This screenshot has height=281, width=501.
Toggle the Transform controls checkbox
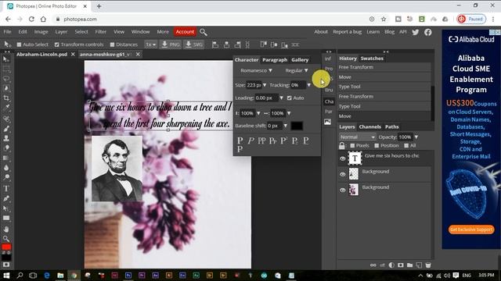(56, 44)
